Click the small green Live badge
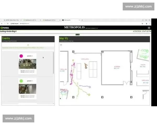 (77, 35)
